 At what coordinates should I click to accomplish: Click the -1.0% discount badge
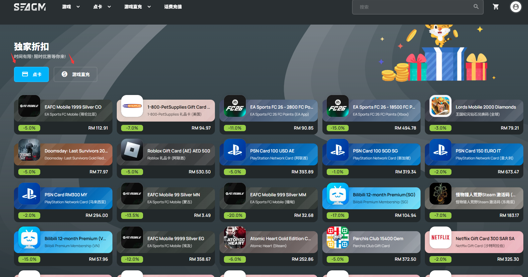tap(338, 172)
